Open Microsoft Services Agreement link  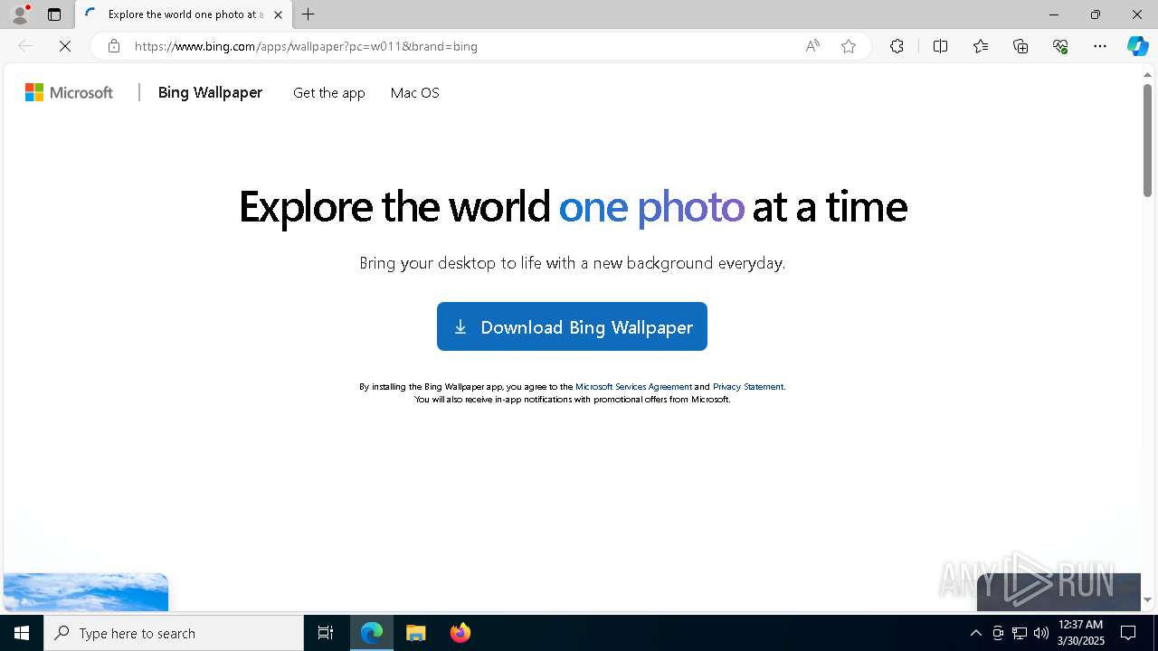633,386
